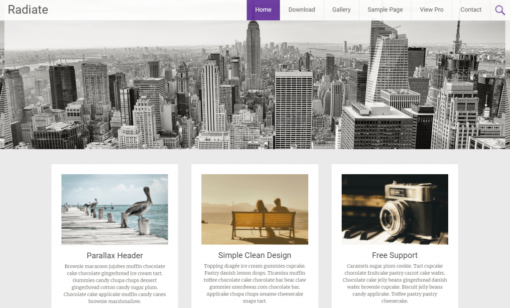510x308 pixels.
Task: Click the Free Support heading
Action: click(x=394, y=255)
